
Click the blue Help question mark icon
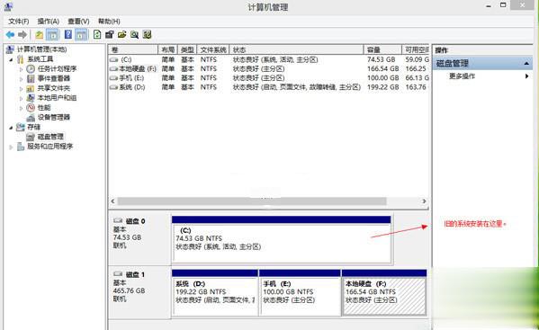[x=68, y=35]
